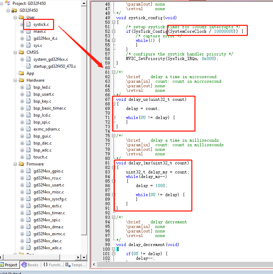The height and width of the screenshot is (274, 273).
Task: Collapse the User group in project tree
Action: [x=15, y=17]
